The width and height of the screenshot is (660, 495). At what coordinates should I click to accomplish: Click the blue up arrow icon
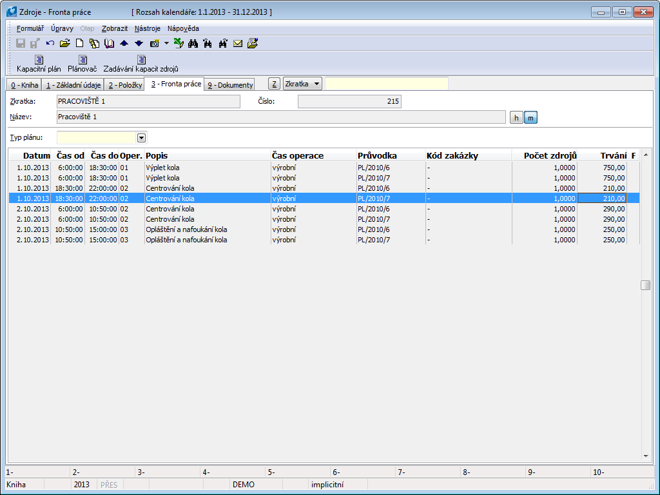tap(124, 43)
